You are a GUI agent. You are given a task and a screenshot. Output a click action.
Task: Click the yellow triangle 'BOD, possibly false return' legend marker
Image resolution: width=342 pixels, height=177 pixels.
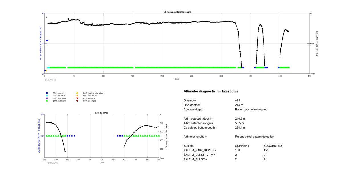pos(77,93)
